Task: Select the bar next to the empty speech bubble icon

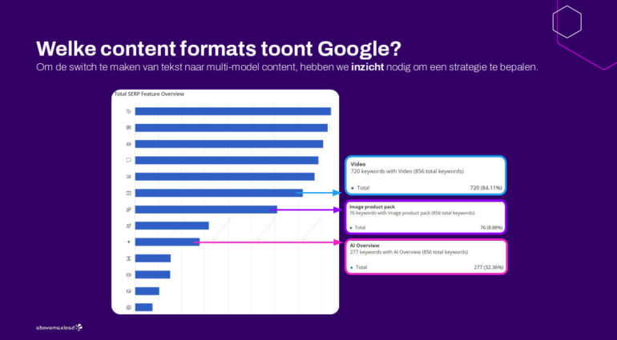Action: click(x=227, y=160)
